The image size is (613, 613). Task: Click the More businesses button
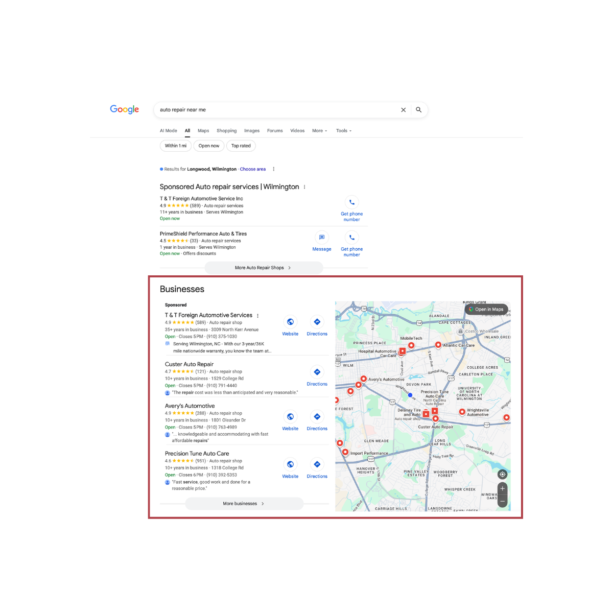point(244,504)
